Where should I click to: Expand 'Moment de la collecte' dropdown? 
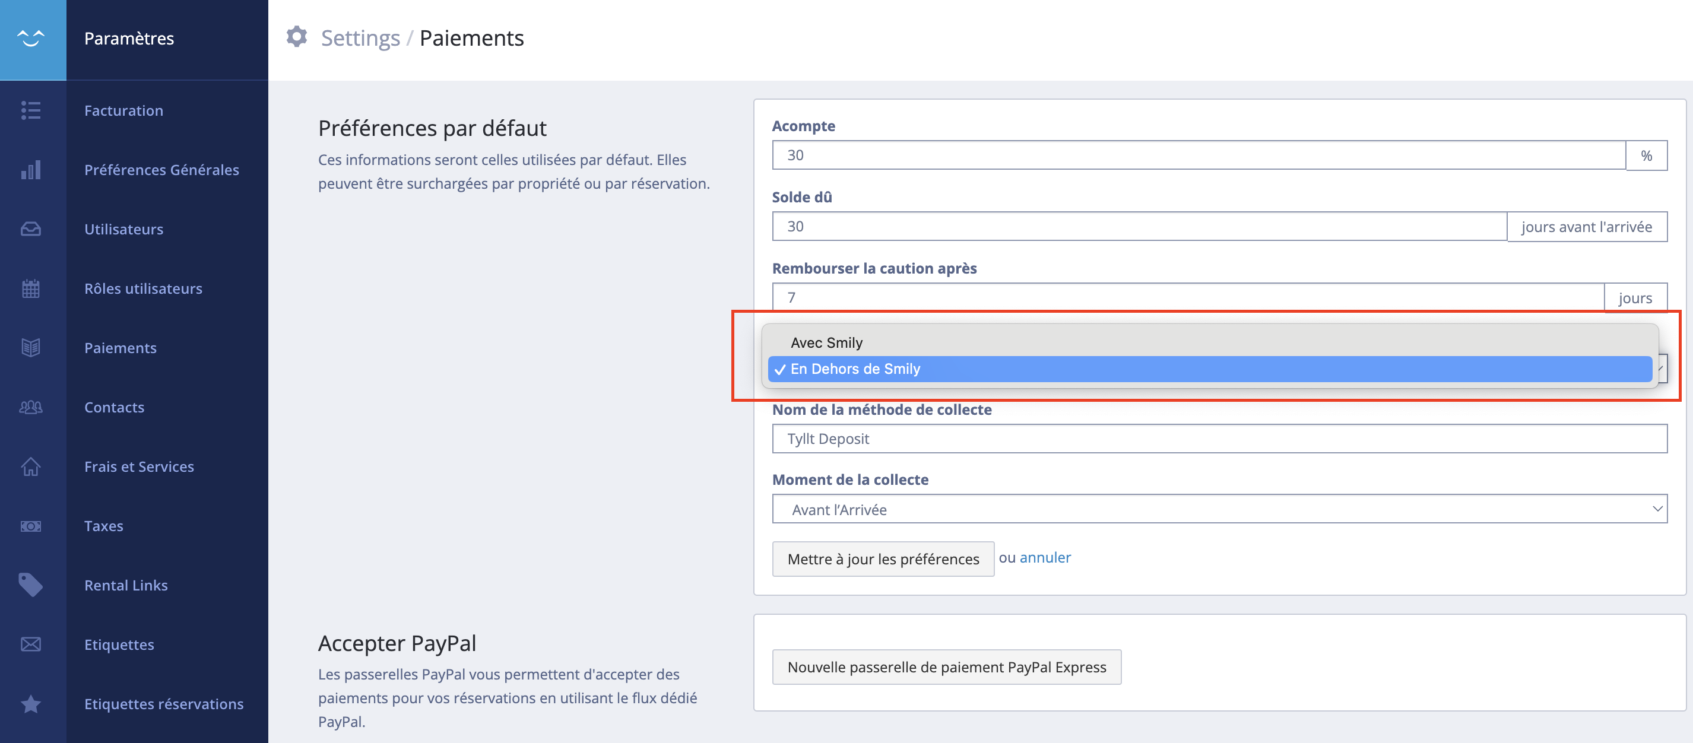pyautogui.click(x=1219, y=509)
